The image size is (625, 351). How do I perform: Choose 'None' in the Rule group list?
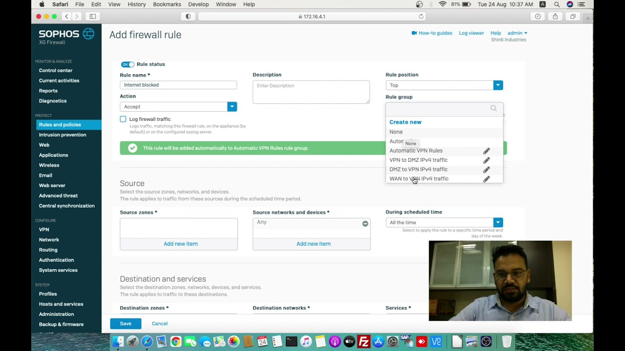(396, 132)
